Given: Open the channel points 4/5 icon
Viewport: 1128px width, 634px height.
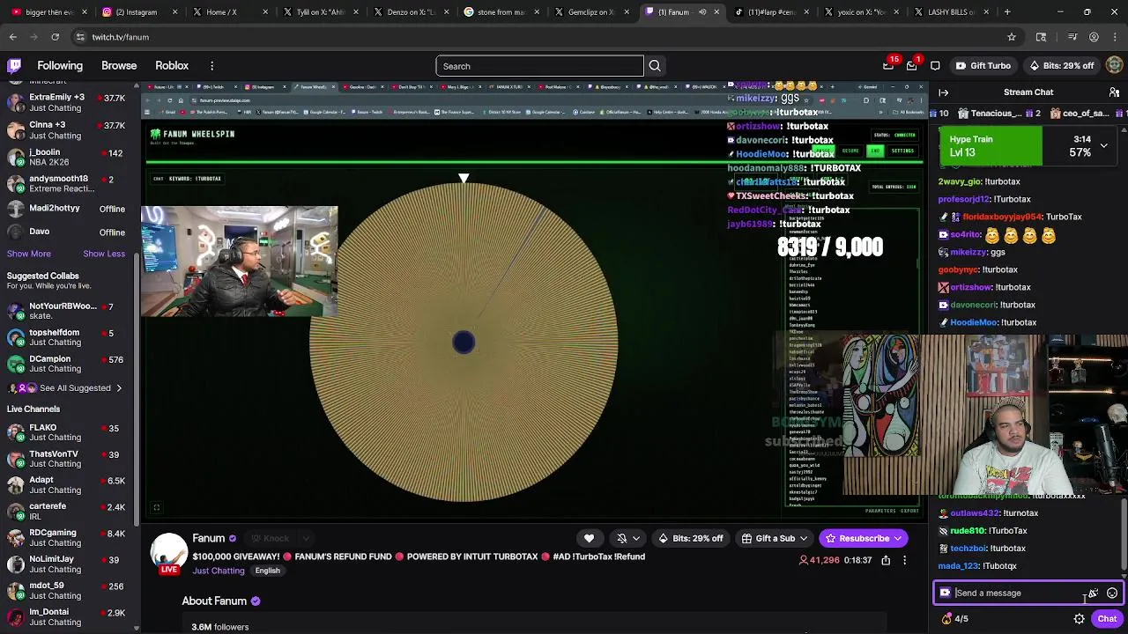Looking at the screenshot, I should pyautogui.click(x=955, y=619).
